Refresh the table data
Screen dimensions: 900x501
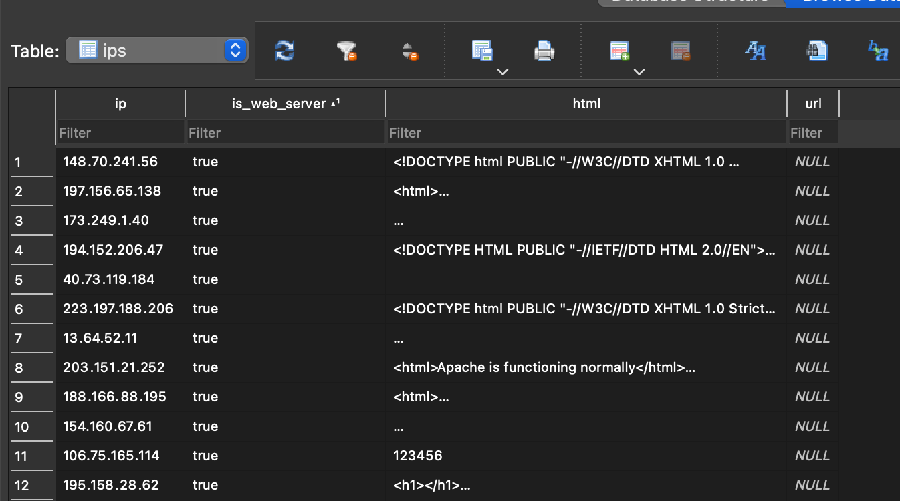tap(285, 51)
